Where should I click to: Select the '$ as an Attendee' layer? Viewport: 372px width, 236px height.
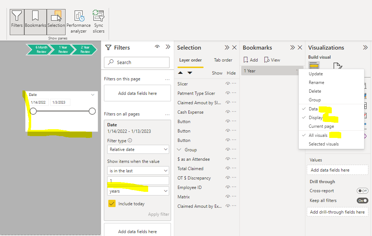[193, 159]
